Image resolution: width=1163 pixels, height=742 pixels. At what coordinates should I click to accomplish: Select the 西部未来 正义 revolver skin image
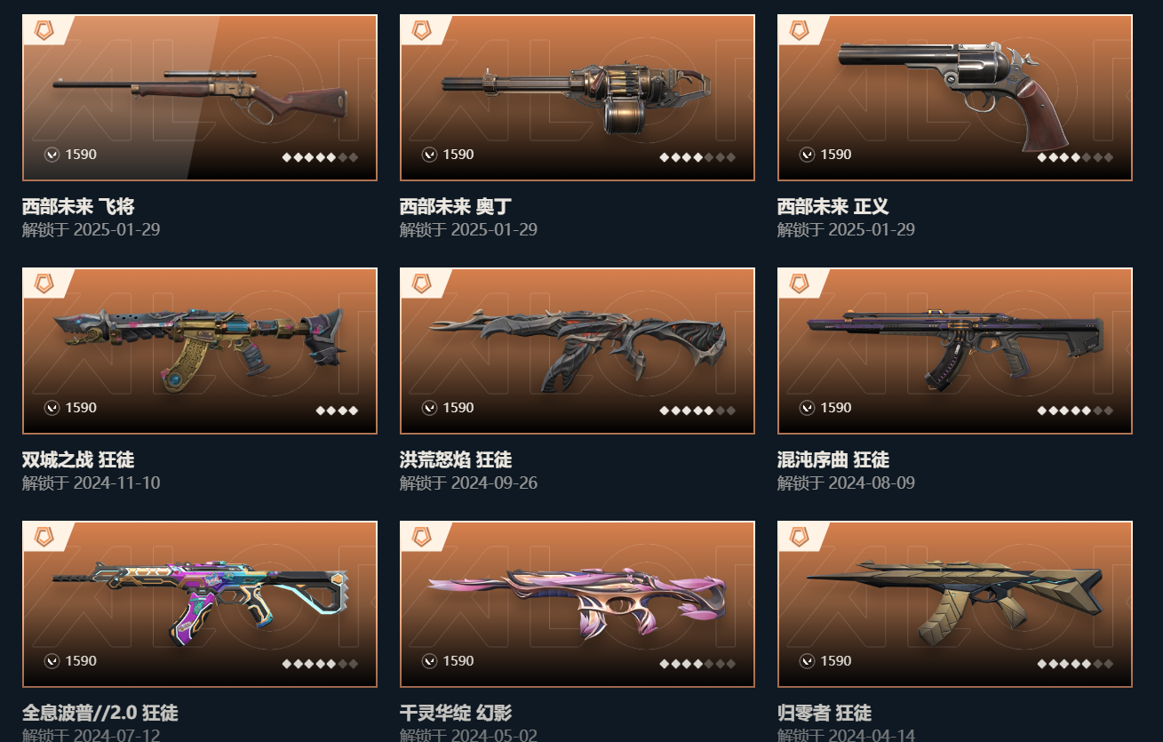tap(955, 98)
